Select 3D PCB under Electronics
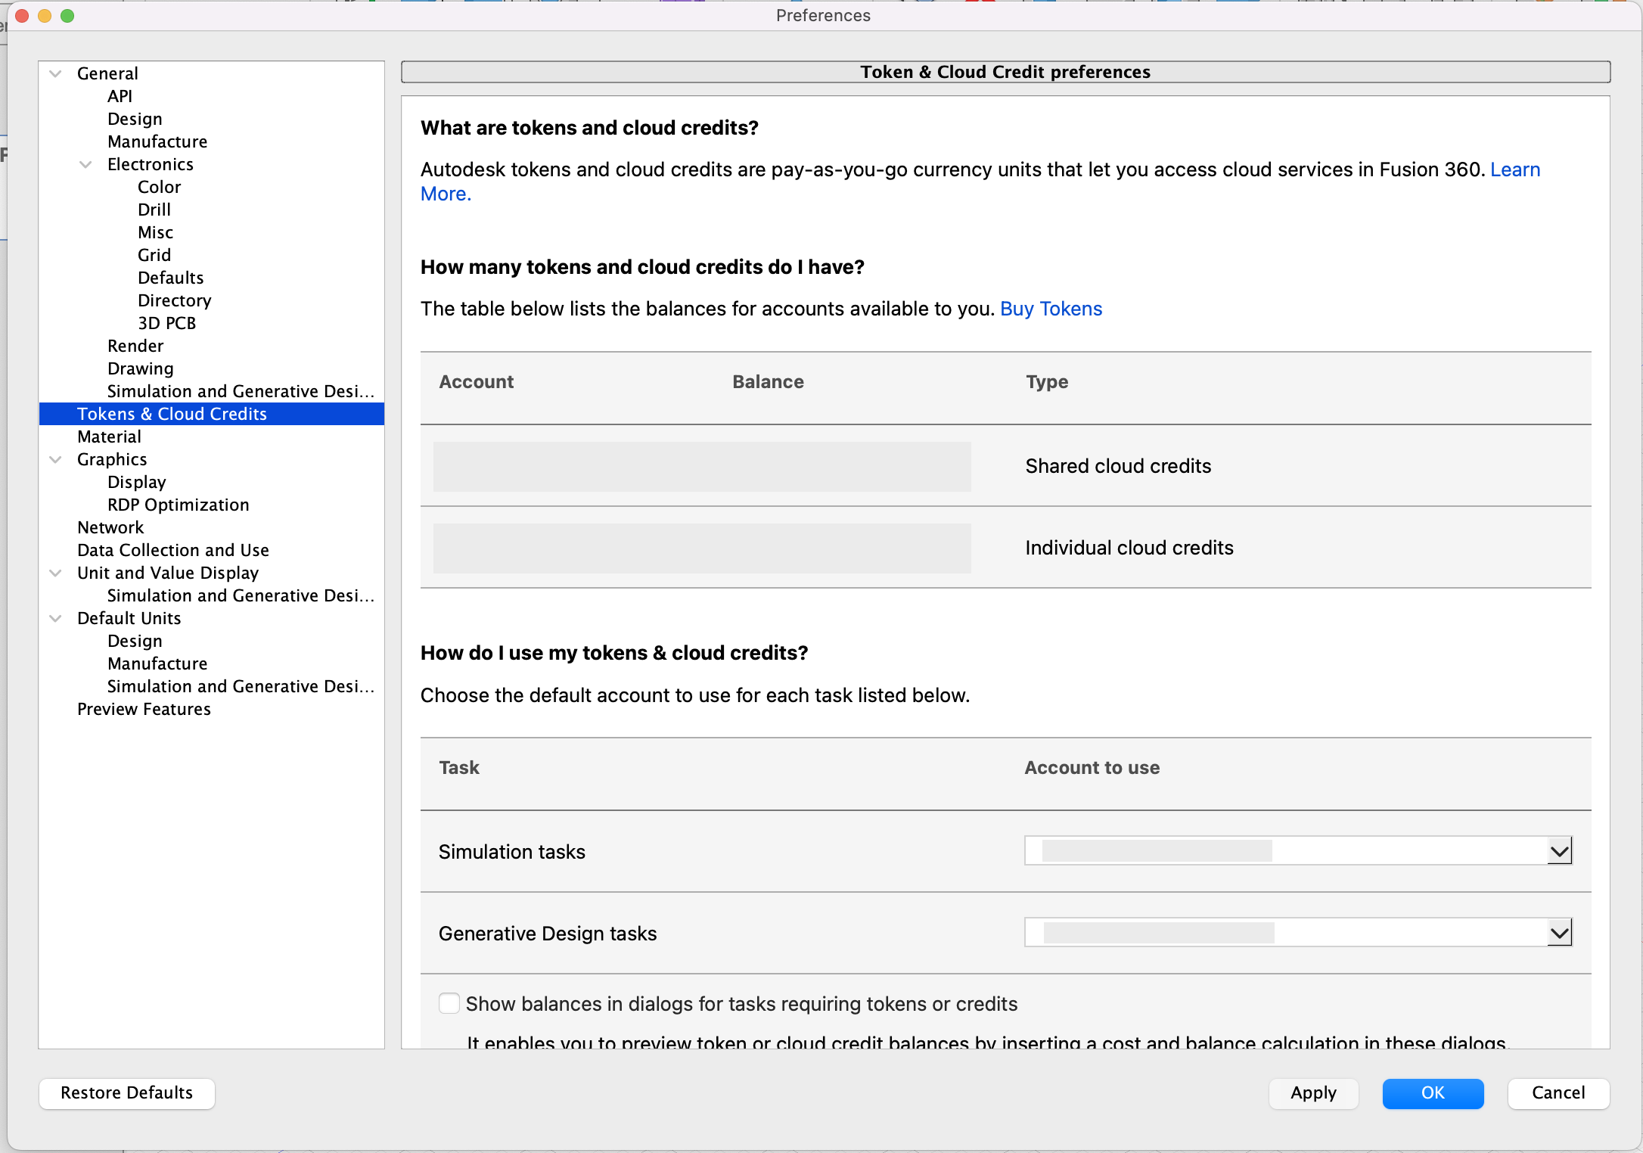1643x1153 pixels. pos(166,323)
